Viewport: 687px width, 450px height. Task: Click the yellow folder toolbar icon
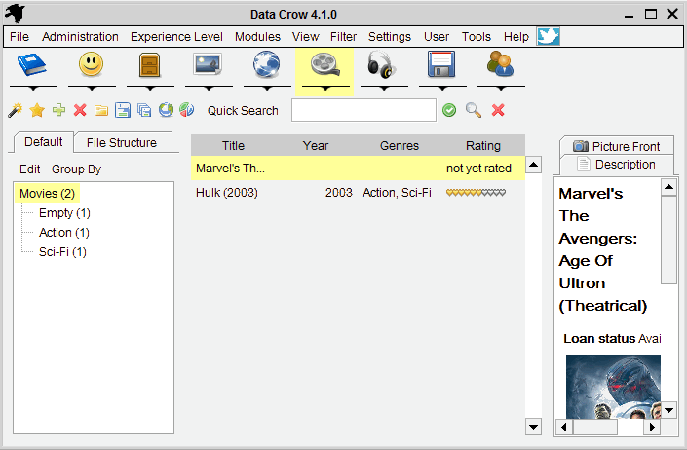101,110
